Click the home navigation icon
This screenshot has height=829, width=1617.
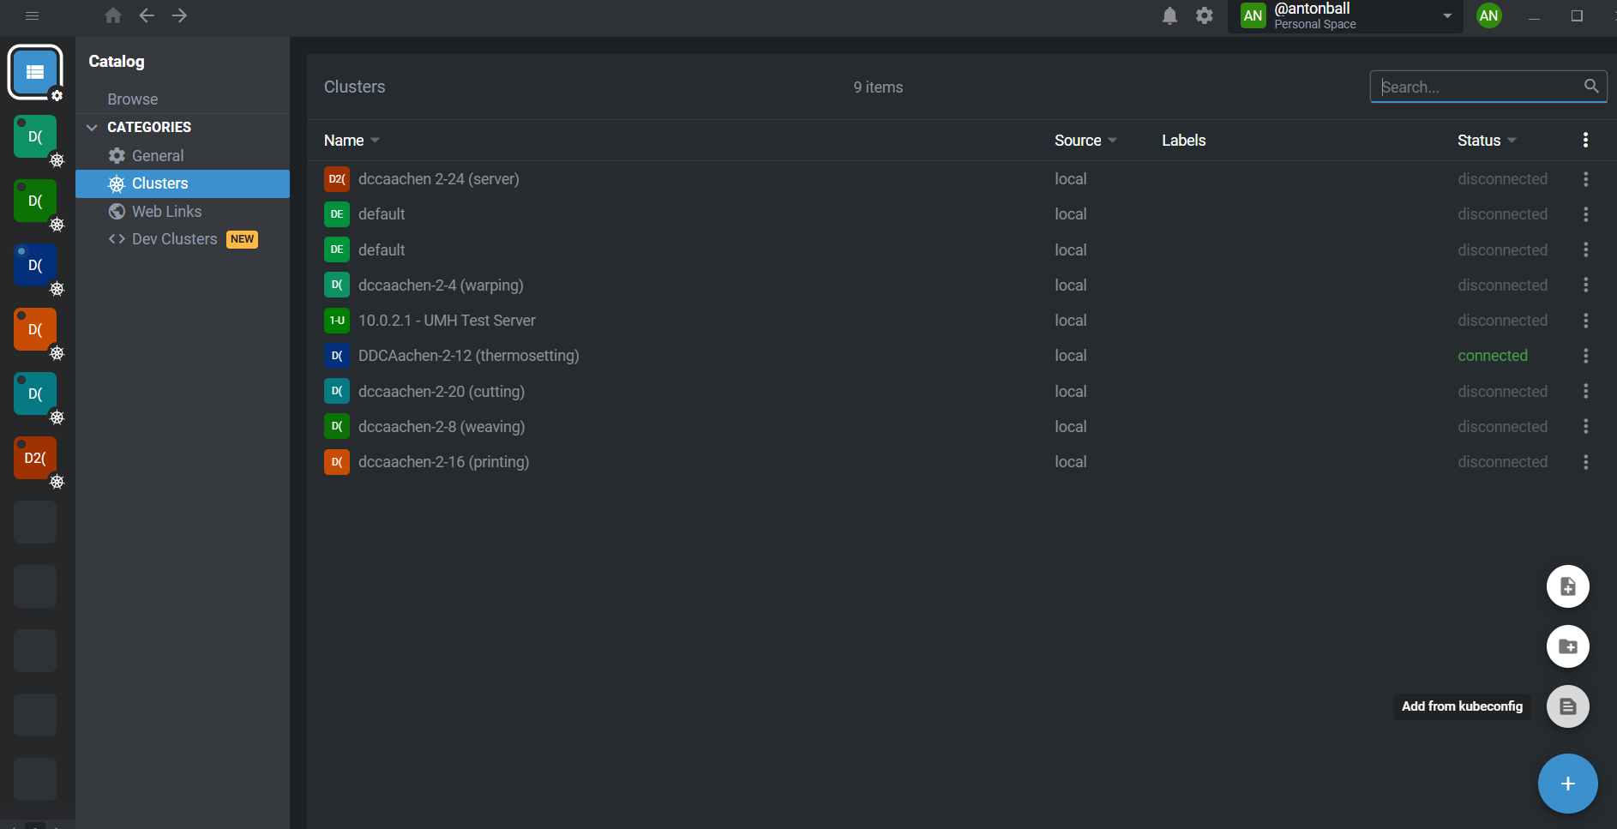click(x=113, y=15)
